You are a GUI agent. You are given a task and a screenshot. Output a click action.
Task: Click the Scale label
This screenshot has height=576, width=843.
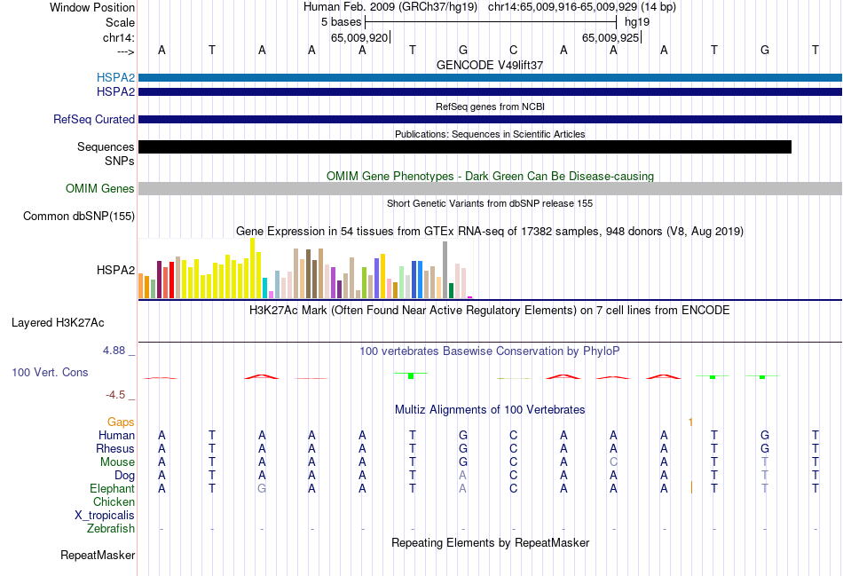tap(121, 22)
